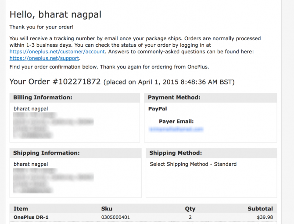Click the Qty column header
The image size is (294, 224).
pyautogui.click(x=190, y=209)
